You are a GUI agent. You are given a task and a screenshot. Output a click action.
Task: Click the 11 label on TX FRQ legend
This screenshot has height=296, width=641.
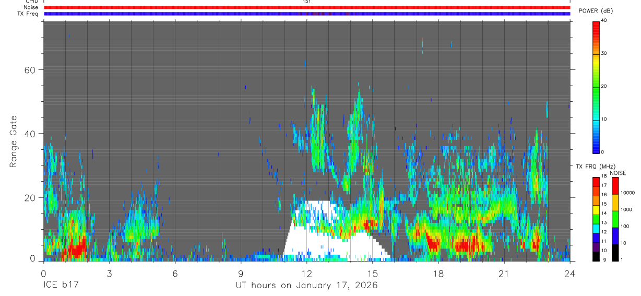[x=604, y=241]
